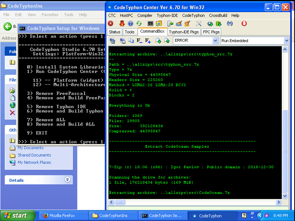Click the blue help question mark icon
Viewport: 295px width, 221px height.
click(131, 23)
